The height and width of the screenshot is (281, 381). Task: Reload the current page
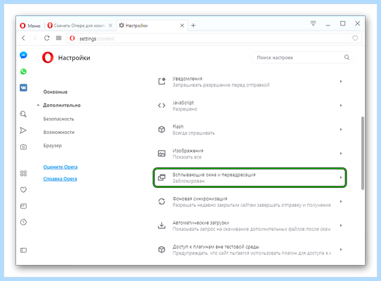46,38
